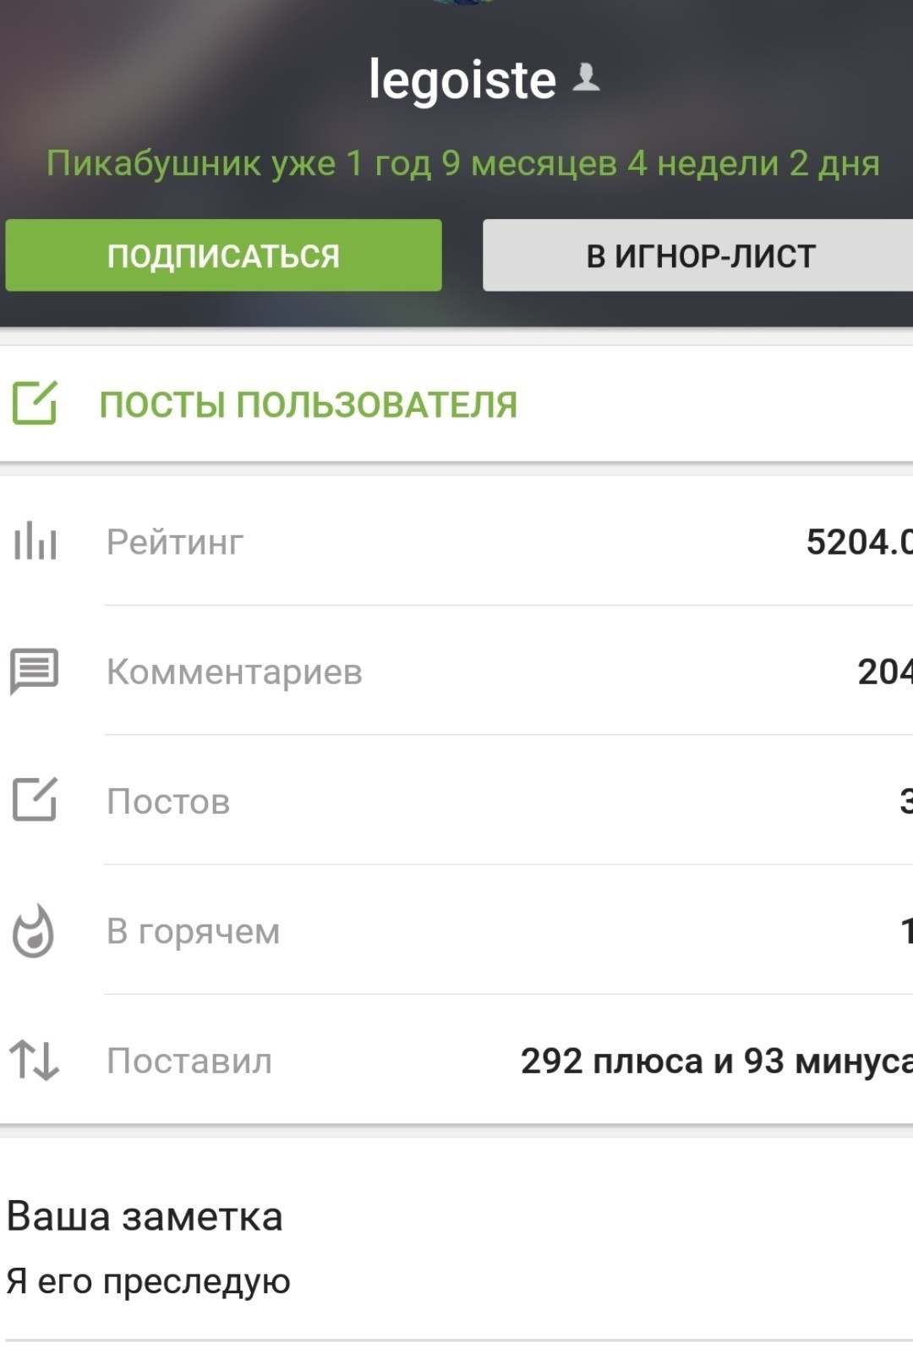Select the username legoiste
Viewport: 913px width, 1349px height.
pos(462,80)
